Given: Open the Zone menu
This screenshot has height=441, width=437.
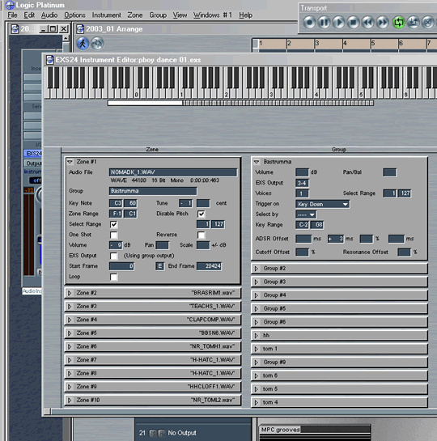Looking at the screenshot, I should [135, 15].
